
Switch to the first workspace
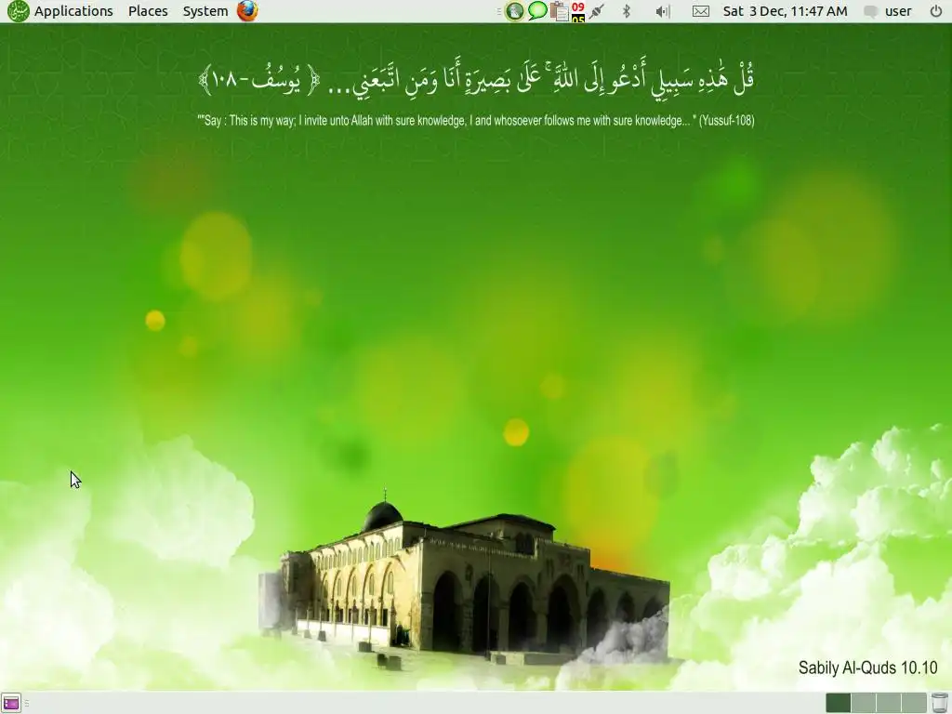click(x=838, y=703)
